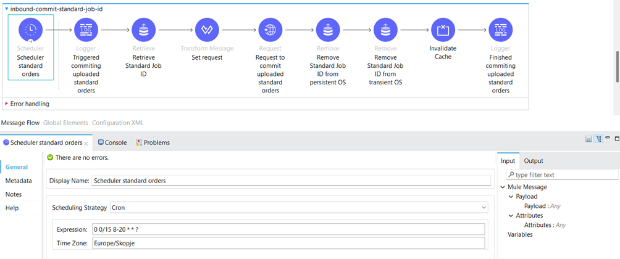Collapse the inbound-commit-standard-job-id flow
Image resolution: width=620 pixels, height=259 pixels.
coord(7,8)
